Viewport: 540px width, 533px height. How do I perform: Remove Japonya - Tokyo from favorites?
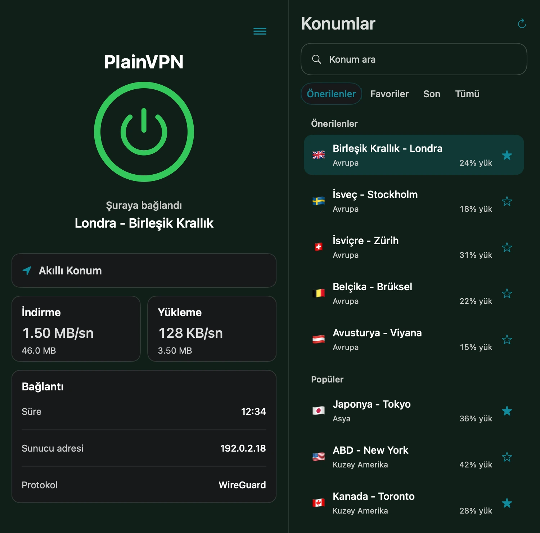507,411
